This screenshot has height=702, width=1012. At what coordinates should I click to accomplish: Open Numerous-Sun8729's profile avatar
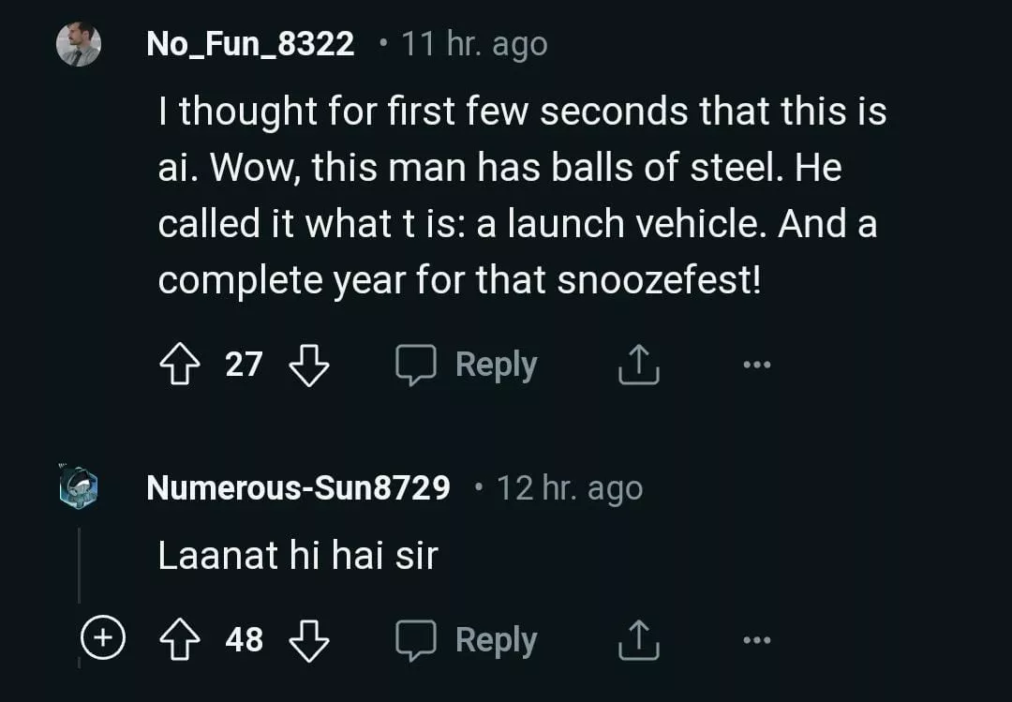(x=79, y=488)
